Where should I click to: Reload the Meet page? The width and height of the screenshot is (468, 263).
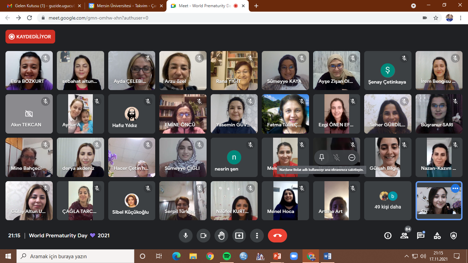tap(29, 18)
